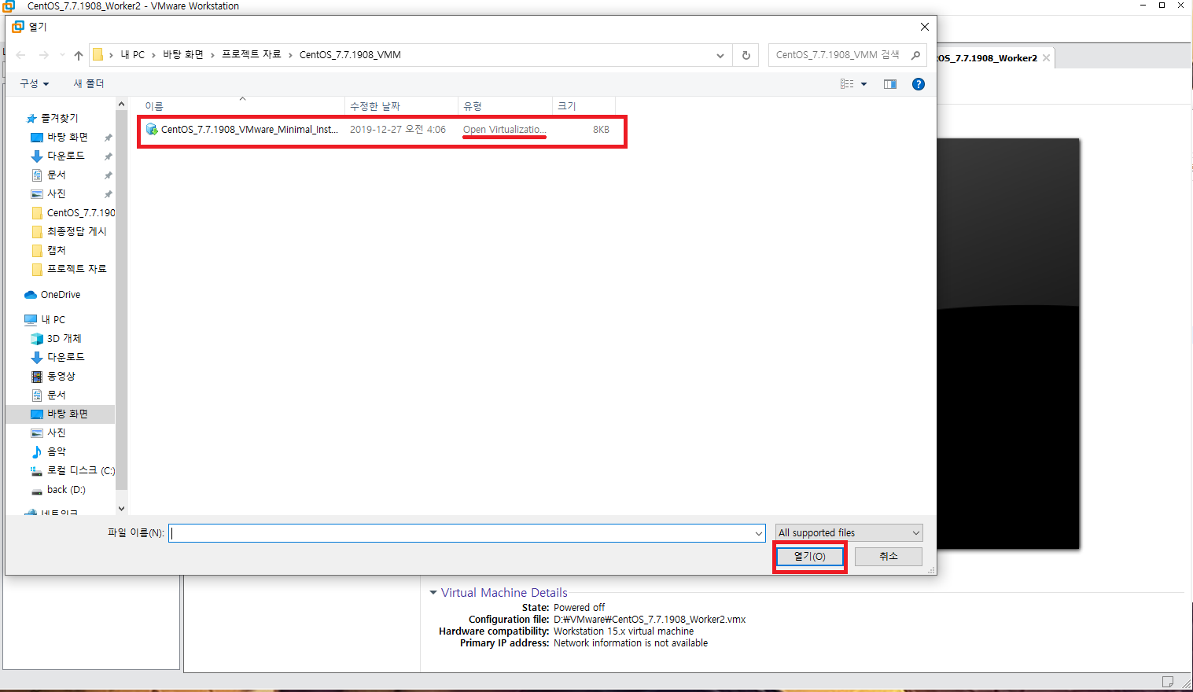
Task: Open pinned 사진 under 즐겨찾기
Action: point(56,193)
